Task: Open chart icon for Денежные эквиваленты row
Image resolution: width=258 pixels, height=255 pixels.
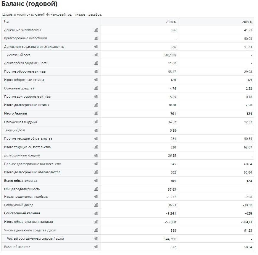Action: (x=96, y=30)
